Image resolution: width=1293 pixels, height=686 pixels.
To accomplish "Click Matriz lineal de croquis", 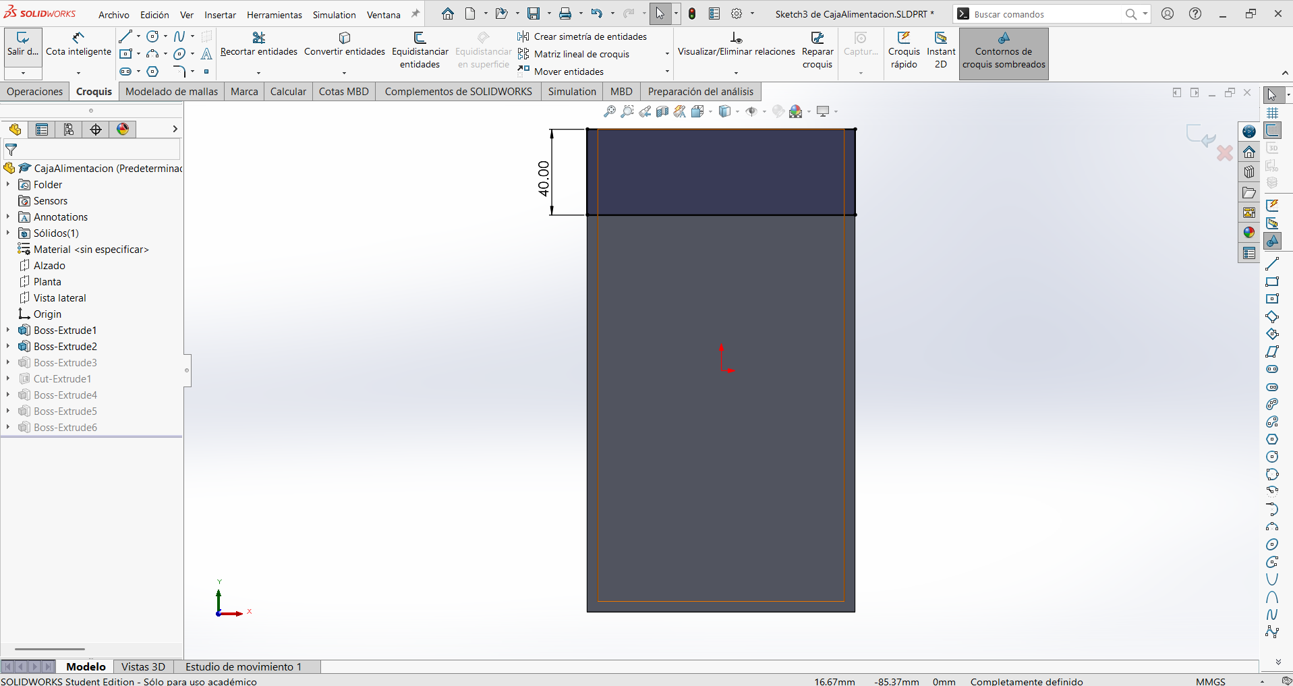I will (x=574, y=54).
